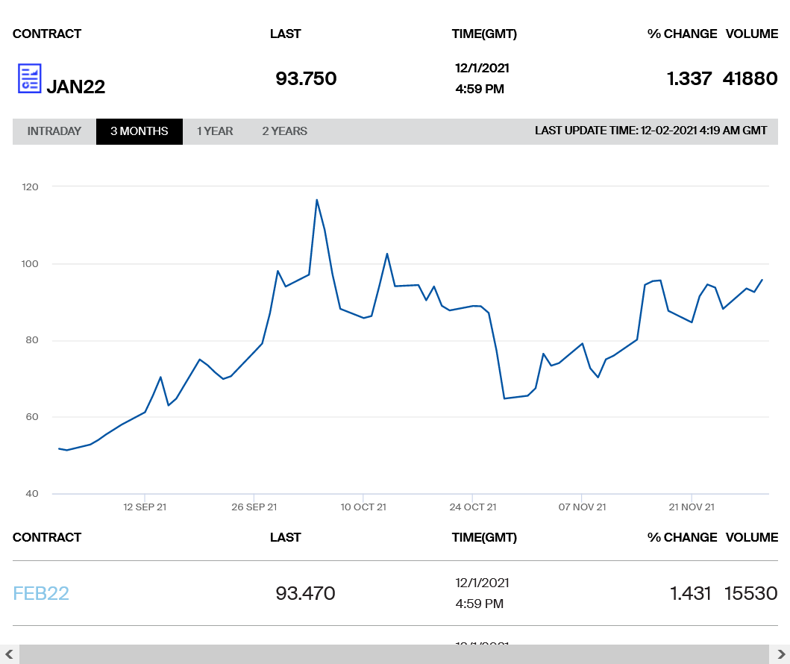Open the 2 YEARS chart view

284,131
